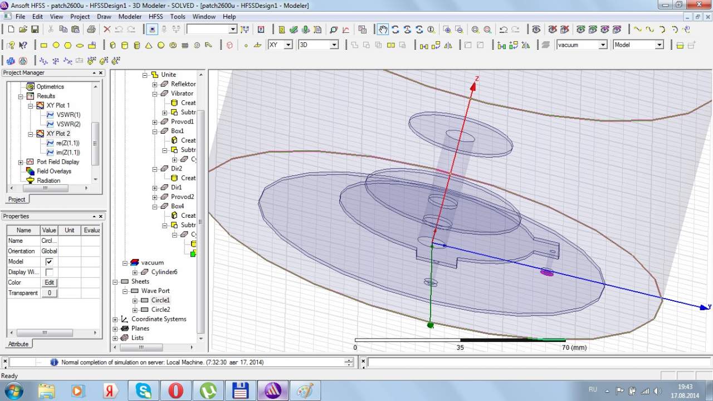Open the vacuum material dropdown
The height and width of the screenshot is (401, 713).
(602, 45)
